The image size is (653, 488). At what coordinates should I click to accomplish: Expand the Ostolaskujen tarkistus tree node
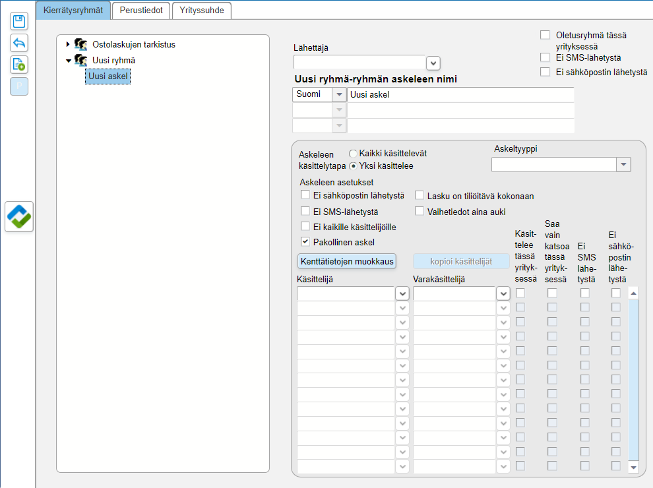(x=68, y=45)
